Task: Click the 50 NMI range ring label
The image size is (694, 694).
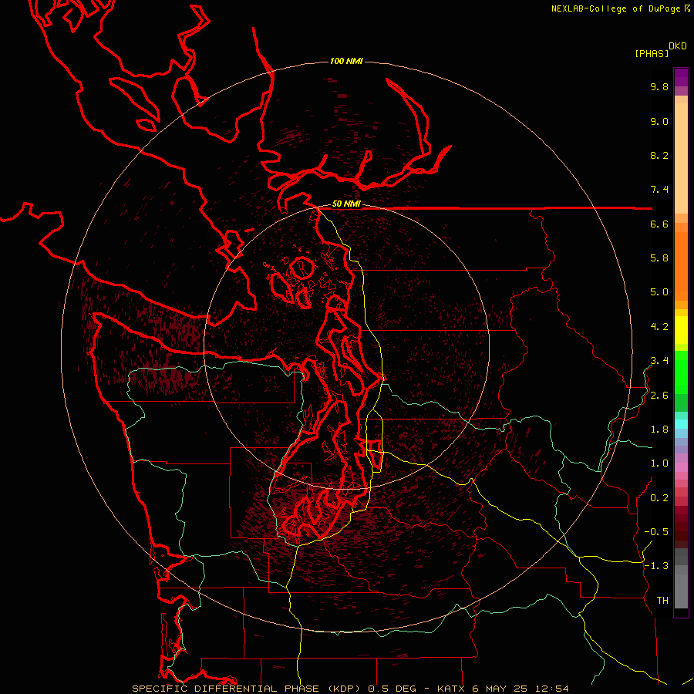Action: [346, 204]
